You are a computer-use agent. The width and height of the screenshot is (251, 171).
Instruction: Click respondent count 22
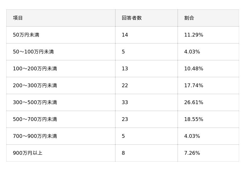125,86
